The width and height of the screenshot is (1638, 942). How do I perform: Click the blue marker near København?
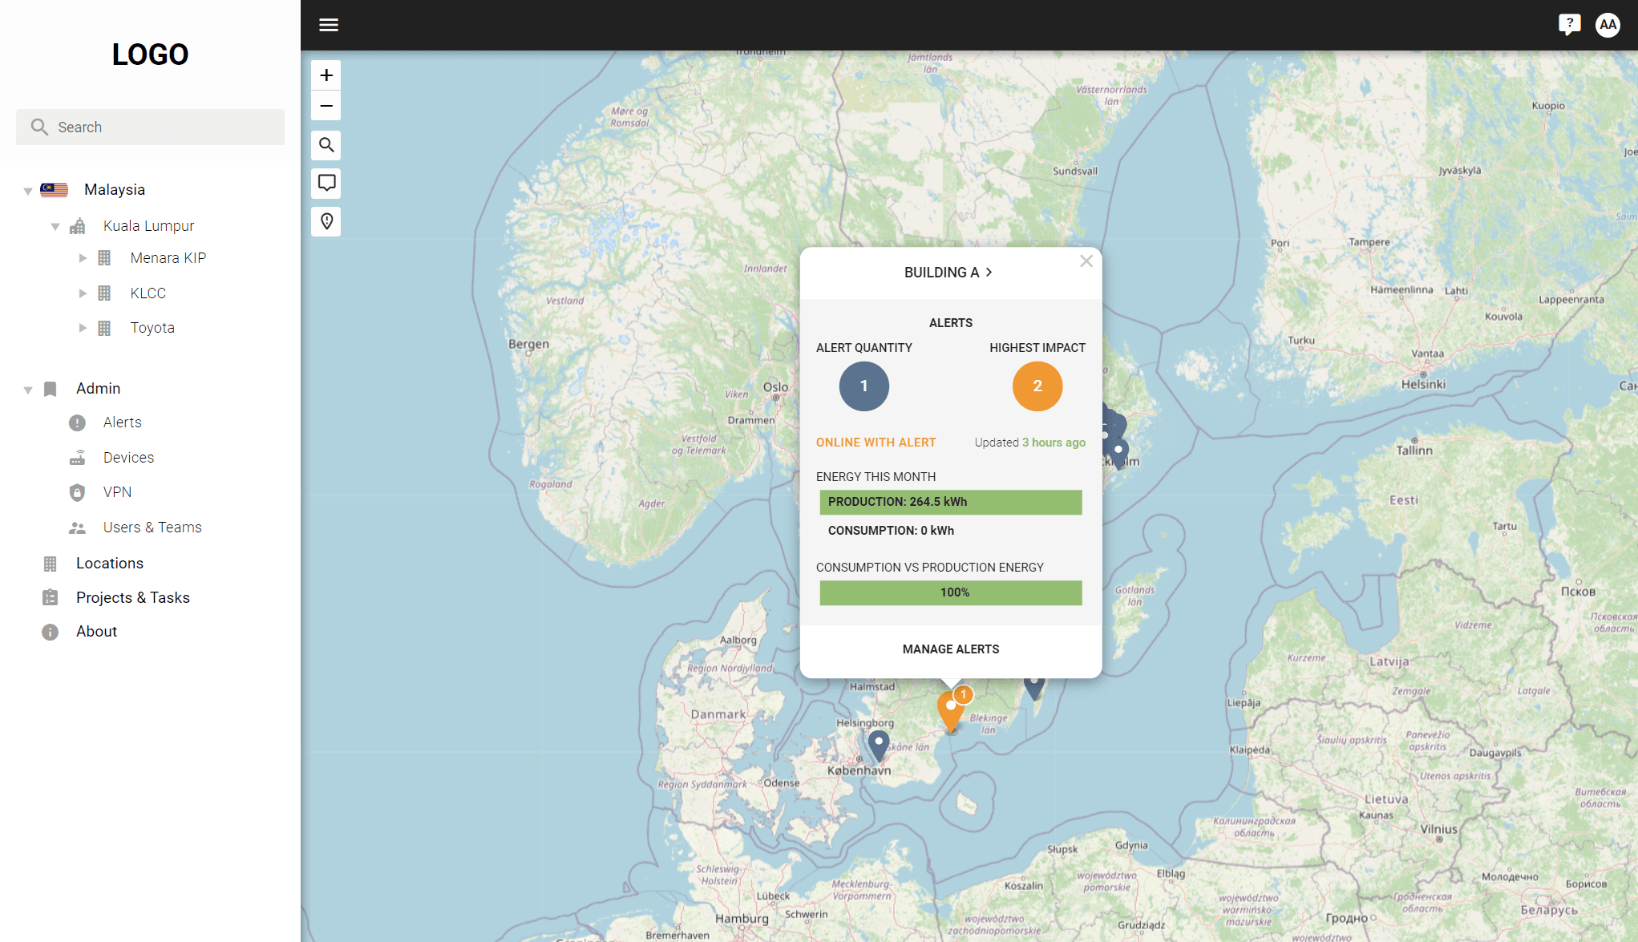879,745
